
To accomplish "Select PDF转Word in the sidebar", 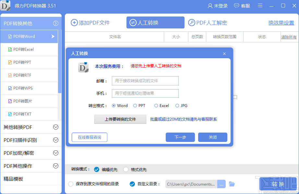I will point(29,37).
